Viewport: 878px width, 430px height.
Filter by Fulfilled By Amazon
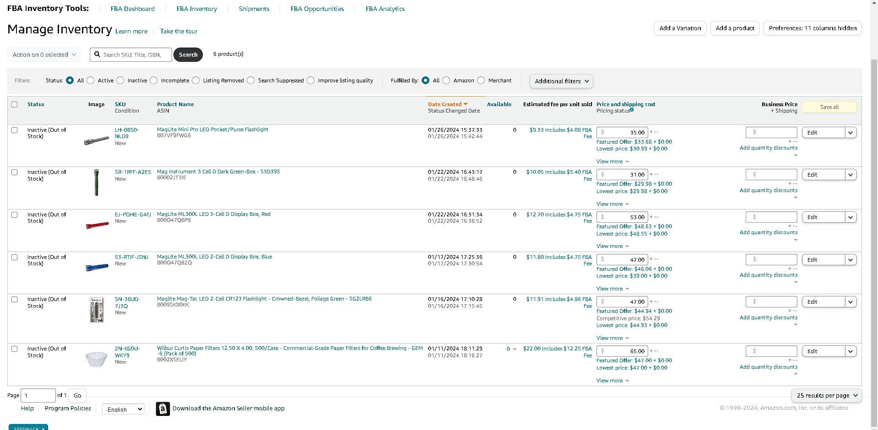tap(446, 81)
